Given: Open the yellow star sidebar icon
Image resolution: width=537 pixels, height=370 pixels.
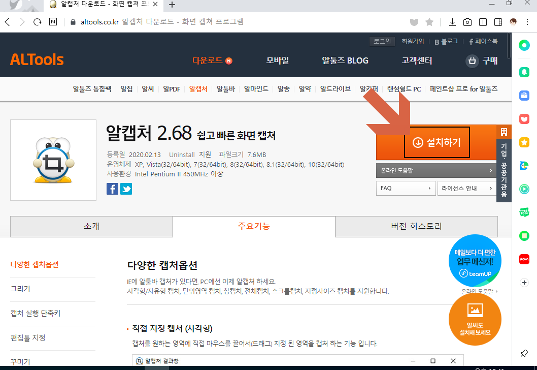Looking at the screenshot, I should tap(524, 142).
